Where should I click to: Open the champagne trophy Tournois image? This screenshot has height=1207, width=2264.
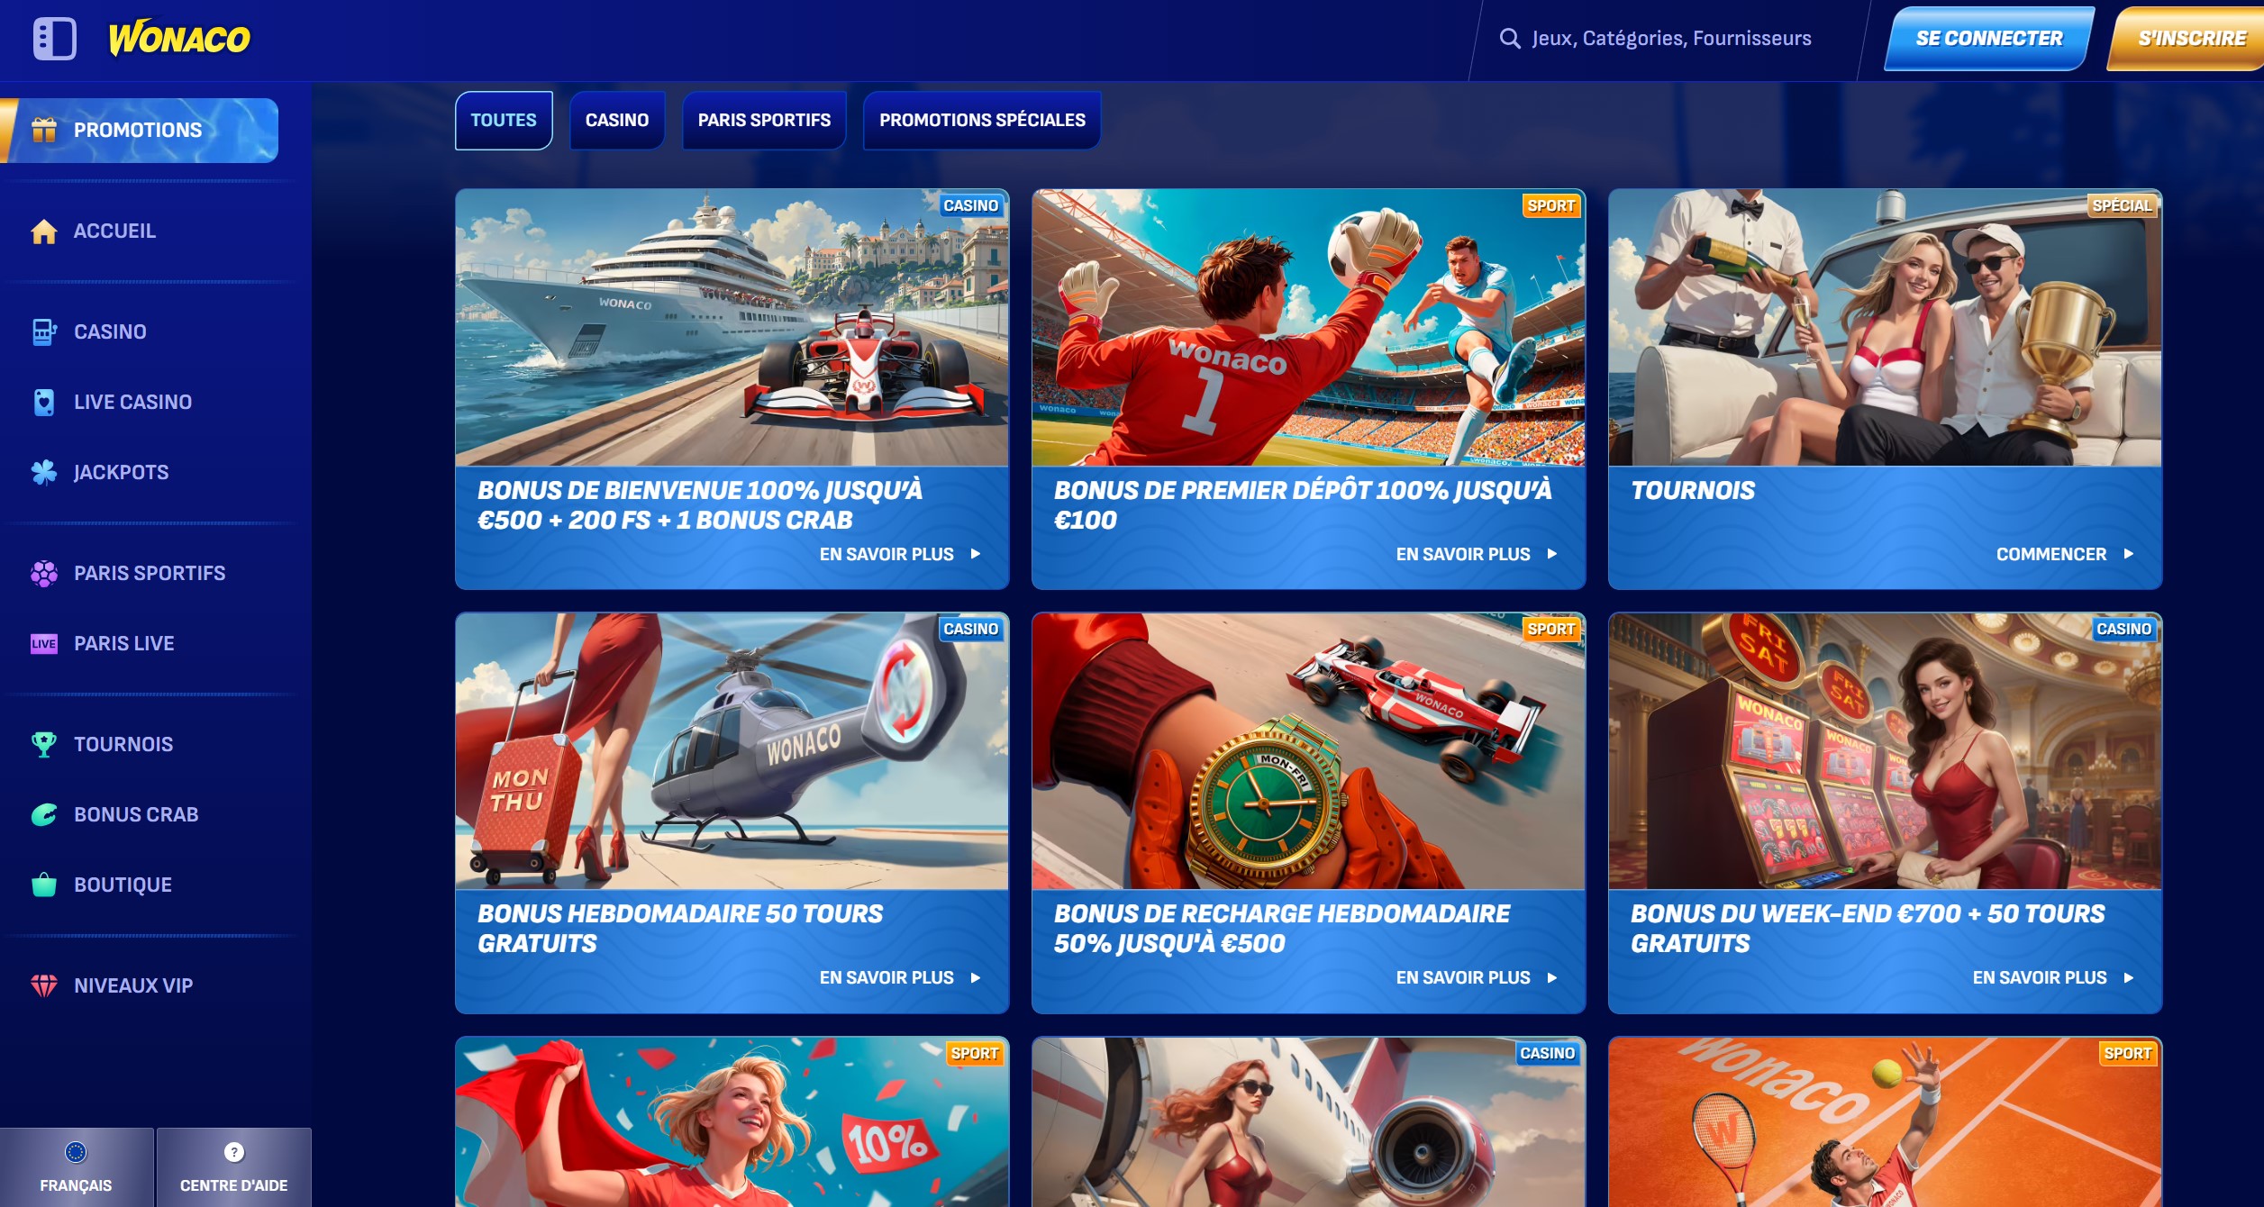coord(1885,328)
